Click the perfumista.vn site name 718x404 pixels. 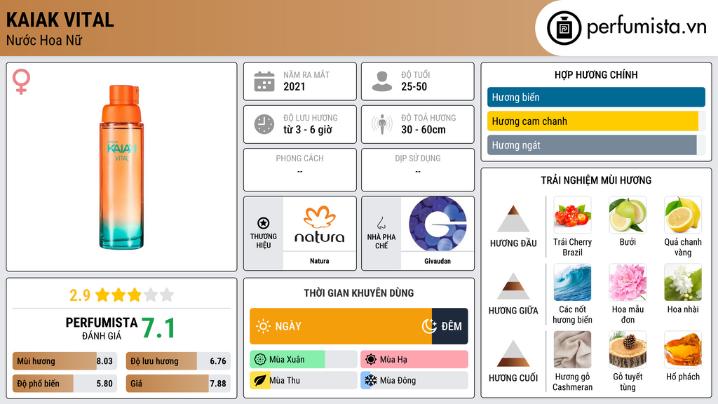pyautogui.click(x=646, y=27)
